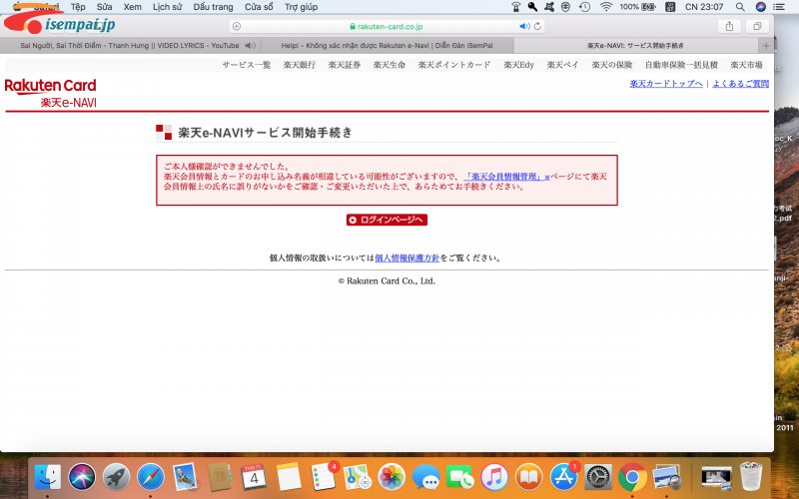Click the 楽天証券 header link

pyautogui.click(x=344, y=65)
